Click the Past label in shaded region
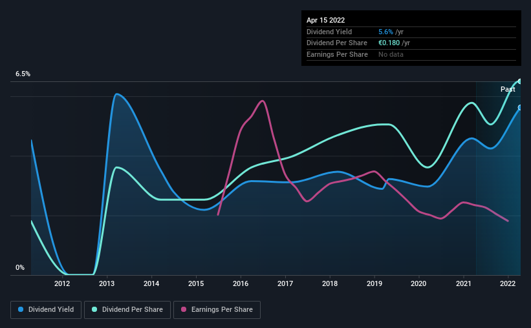 click(508, 89)
